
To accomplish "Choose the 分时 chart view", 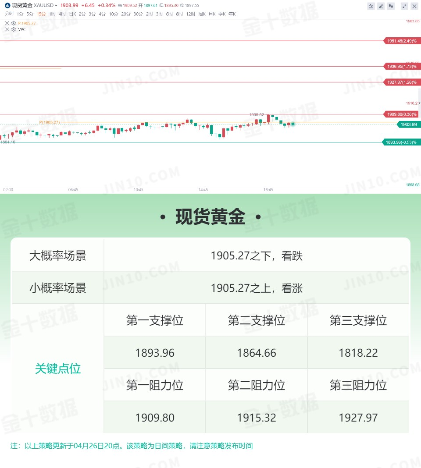I will [9, 14].
